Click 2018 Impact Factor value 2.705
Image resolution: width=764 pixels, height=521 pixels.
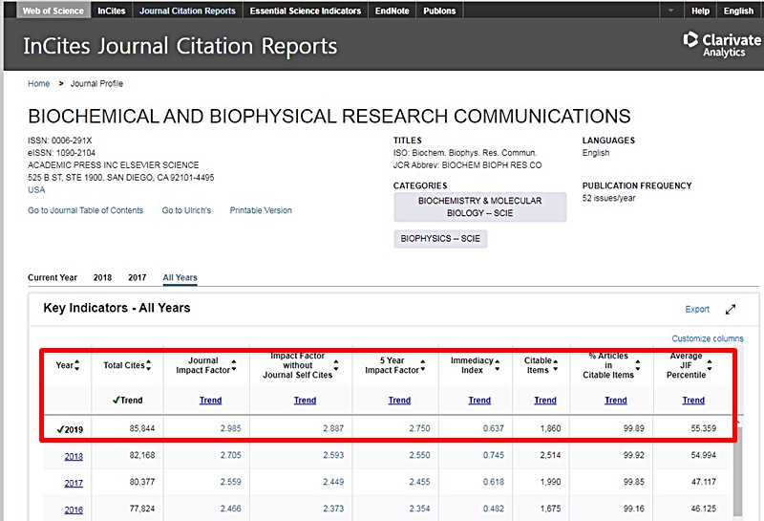[x=230, y=455]
